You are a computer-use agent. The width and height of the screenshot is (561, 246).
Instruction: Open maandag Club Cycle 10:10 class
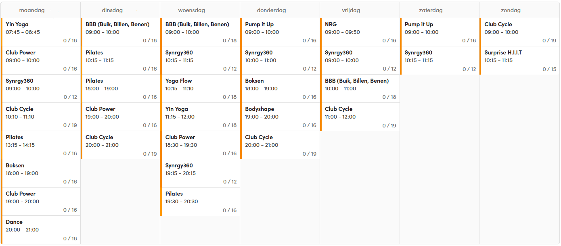[x=41, y=117]
